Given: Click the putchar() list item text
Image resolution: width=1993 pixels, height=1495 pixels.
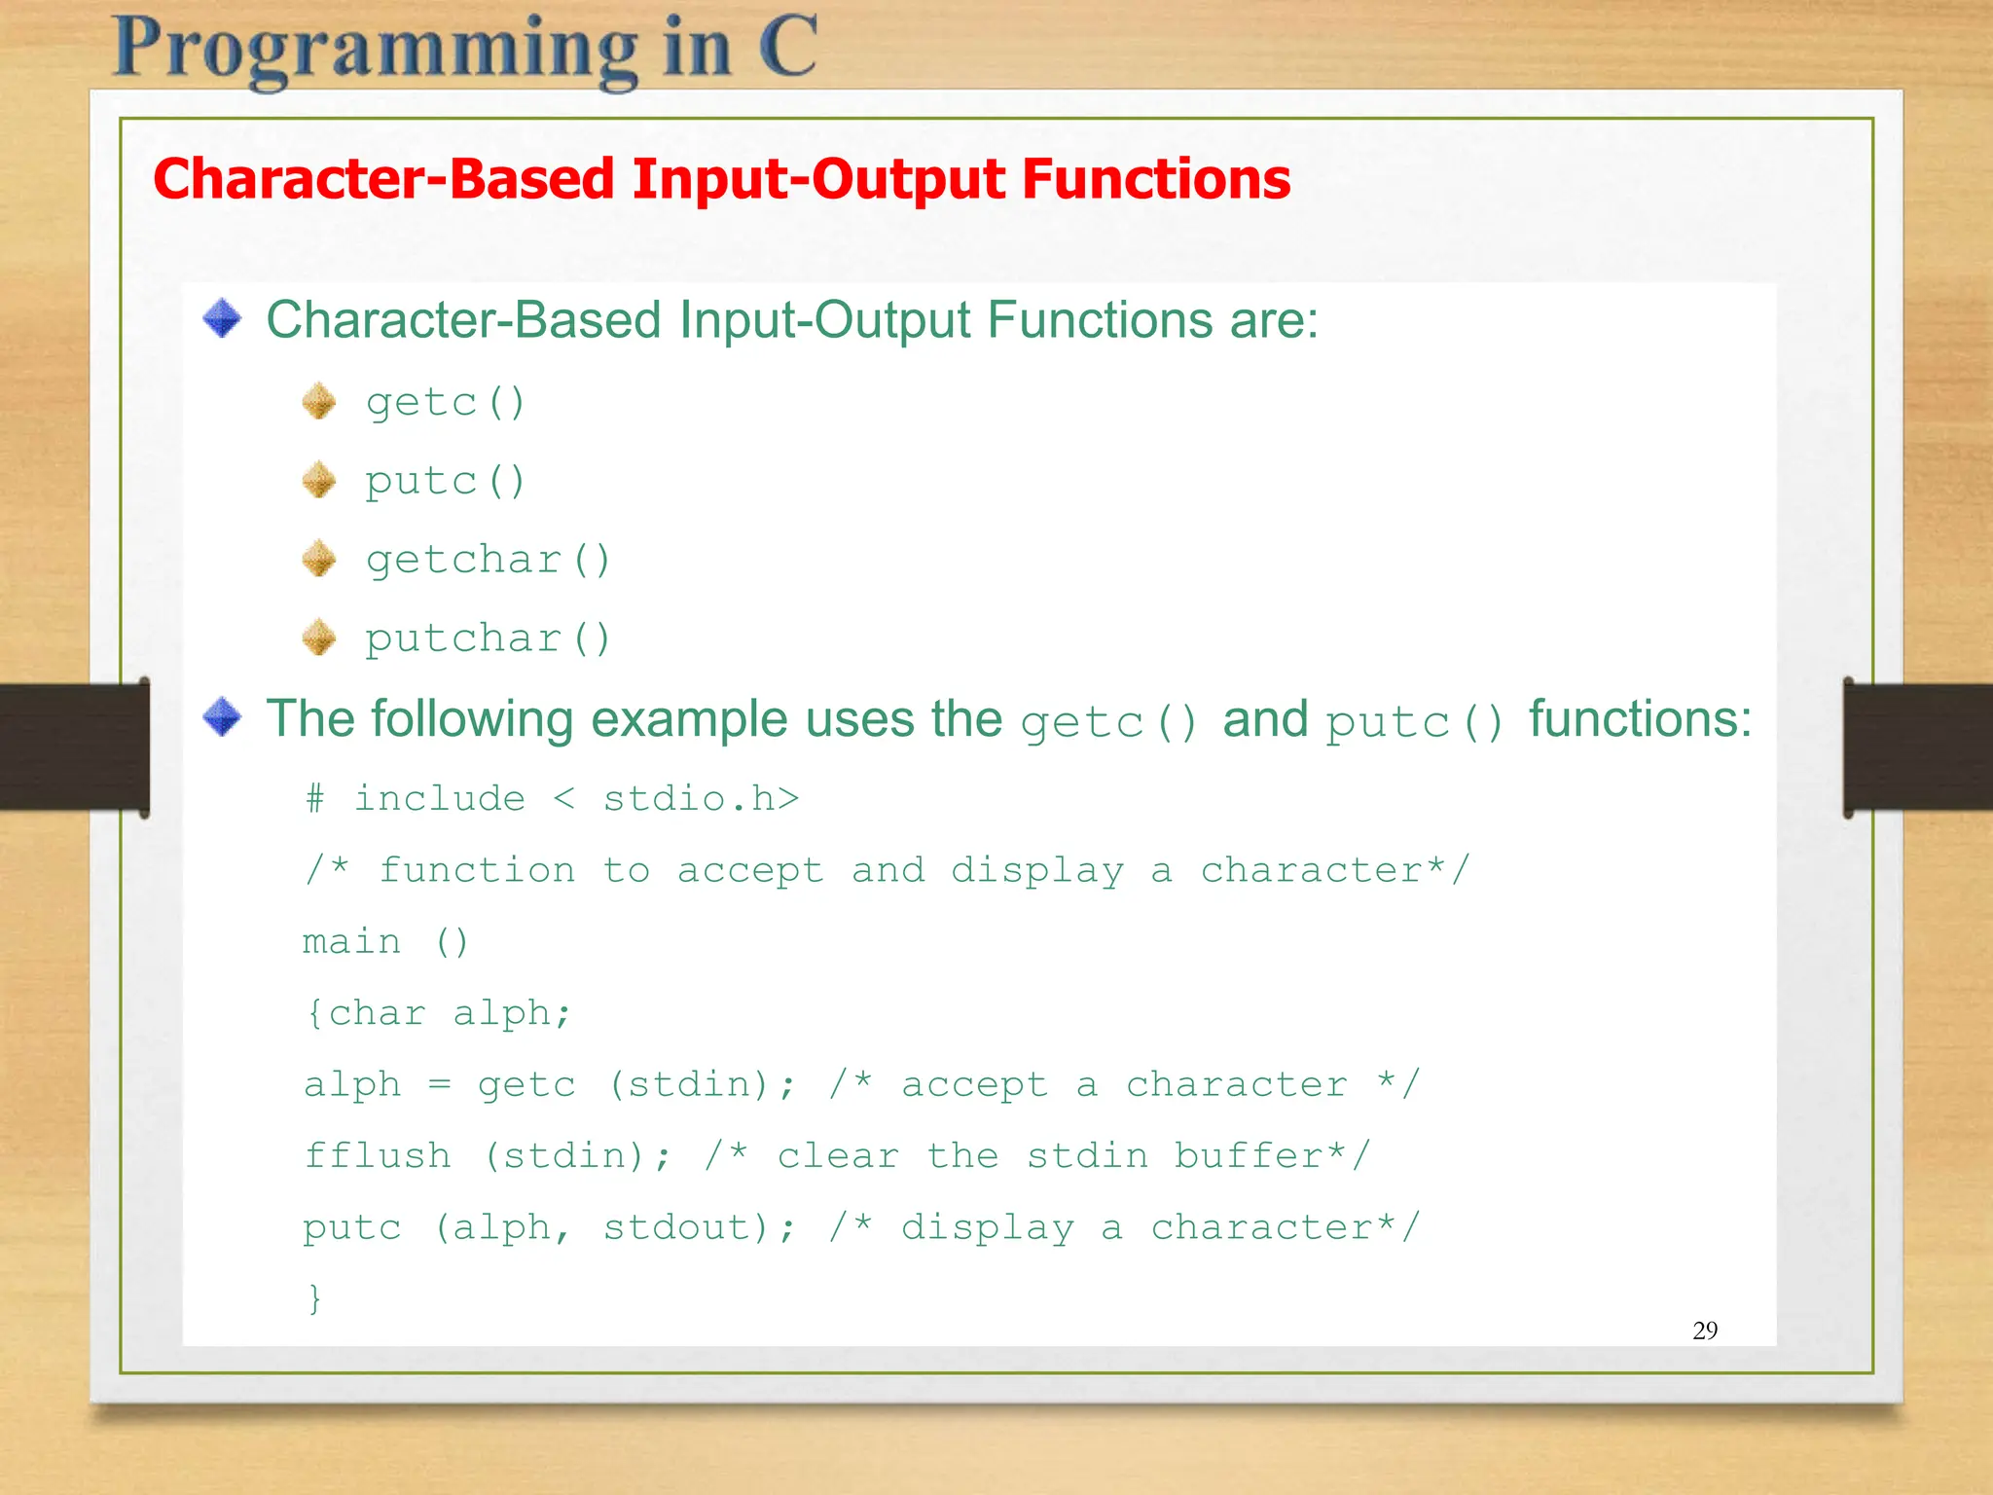Looking at the screenshot, I should click(488, 638).
